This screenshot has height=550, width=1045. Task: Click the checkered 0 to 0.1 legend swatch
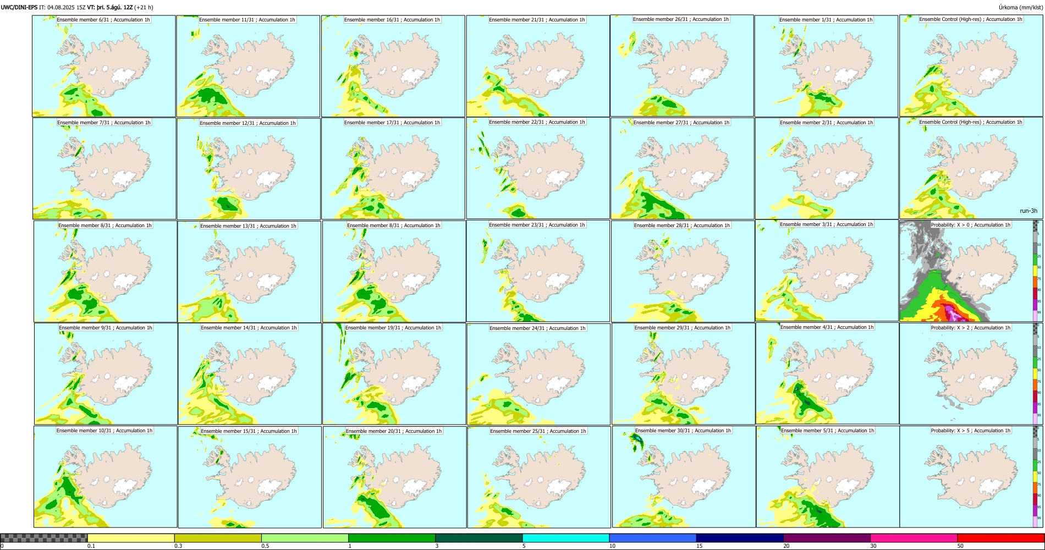[44, 538]
